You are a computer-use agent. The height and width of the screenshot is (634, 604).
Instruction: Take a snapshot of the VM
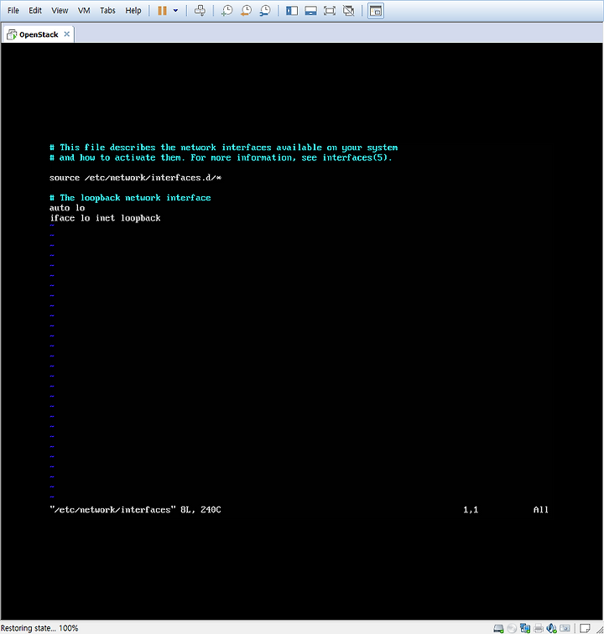(227, 11)
